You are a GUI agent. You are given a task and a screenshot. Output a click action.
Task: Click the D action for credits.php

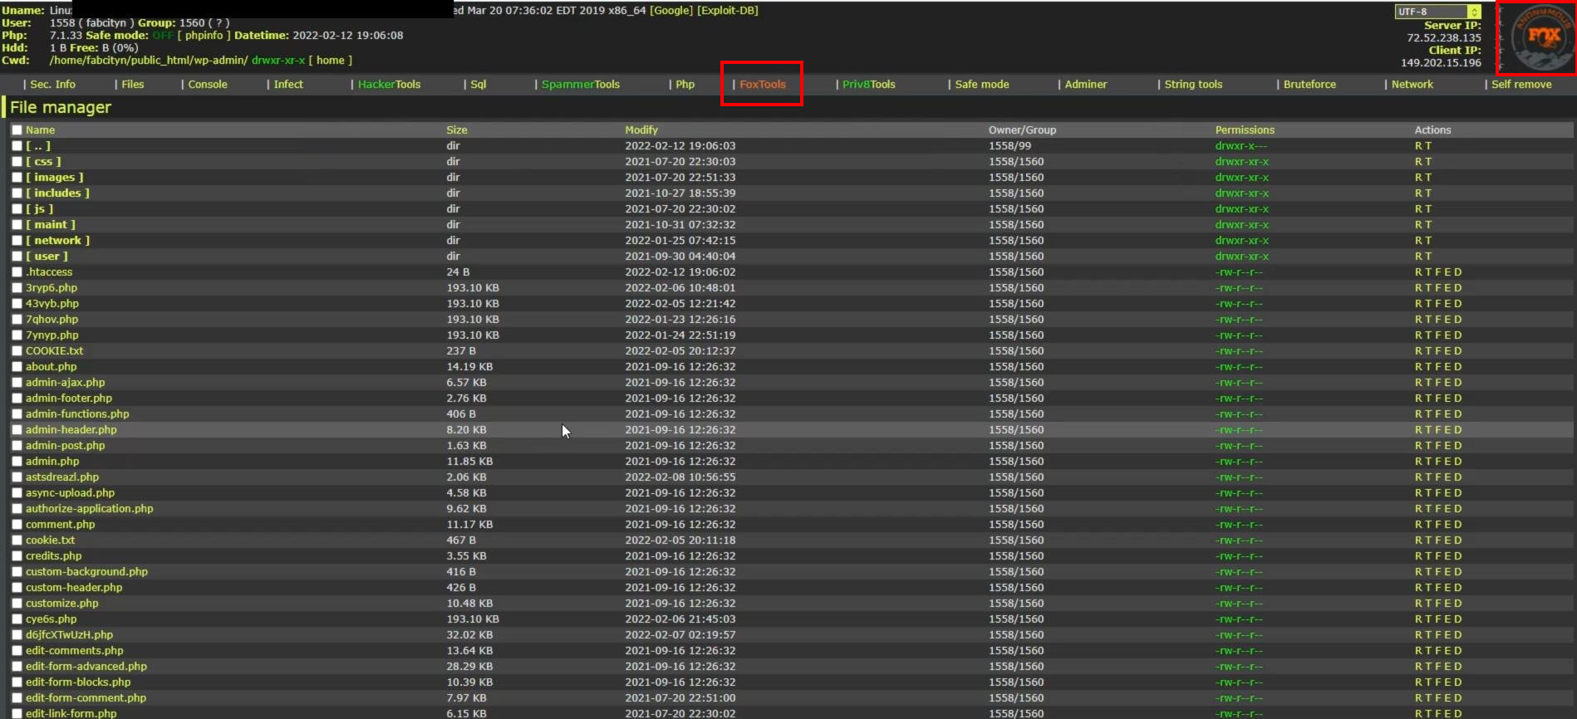[1458, 555]
